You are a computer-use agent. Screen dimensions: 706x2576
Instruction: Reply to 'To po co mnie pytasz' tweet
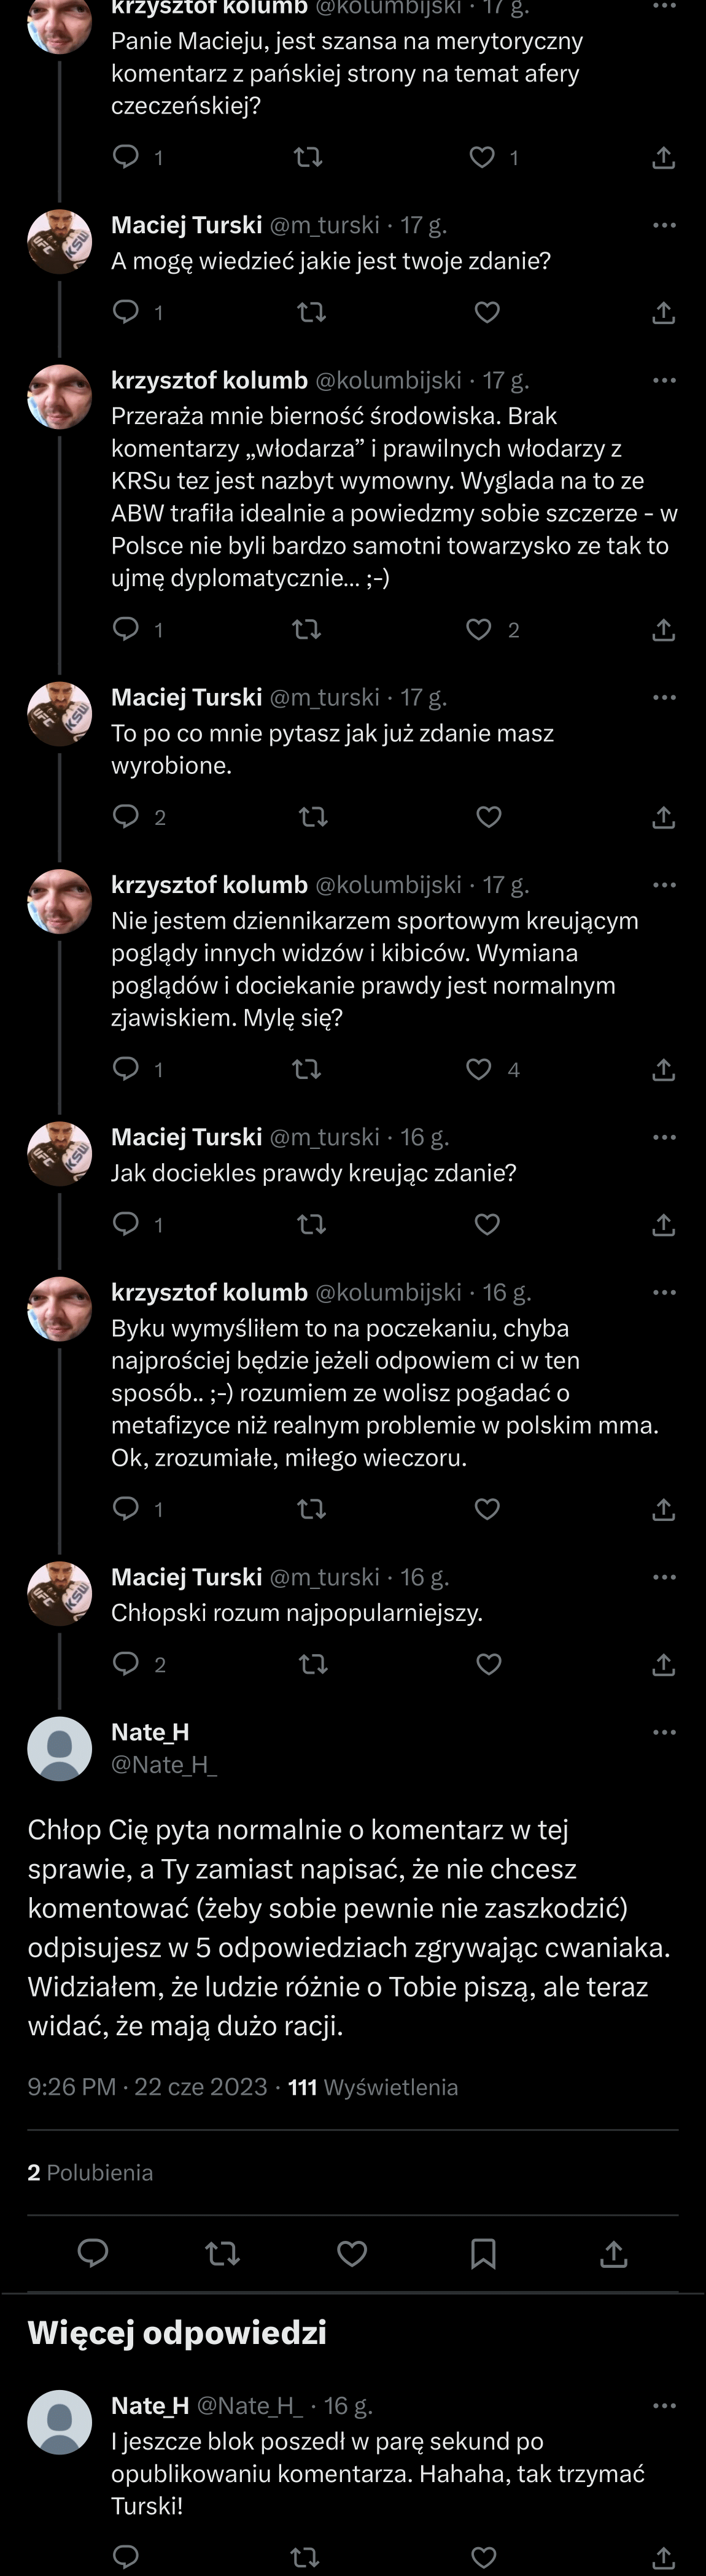click(126, 817)
